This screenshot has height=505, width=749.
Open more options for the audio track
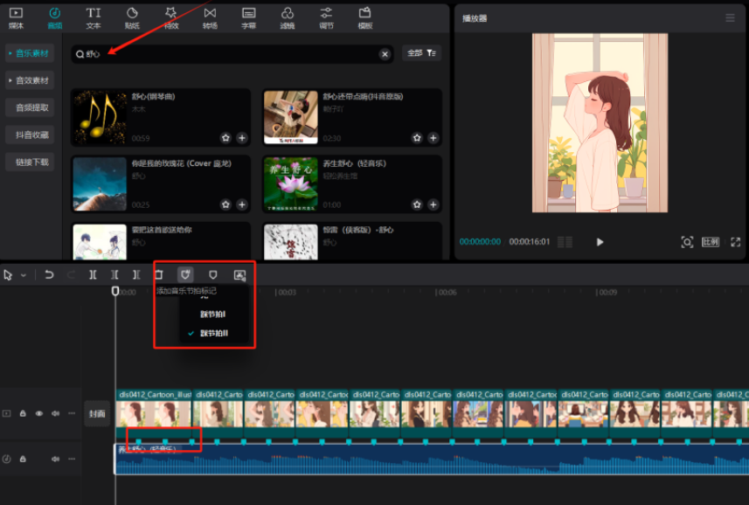(x=72, y=459)
